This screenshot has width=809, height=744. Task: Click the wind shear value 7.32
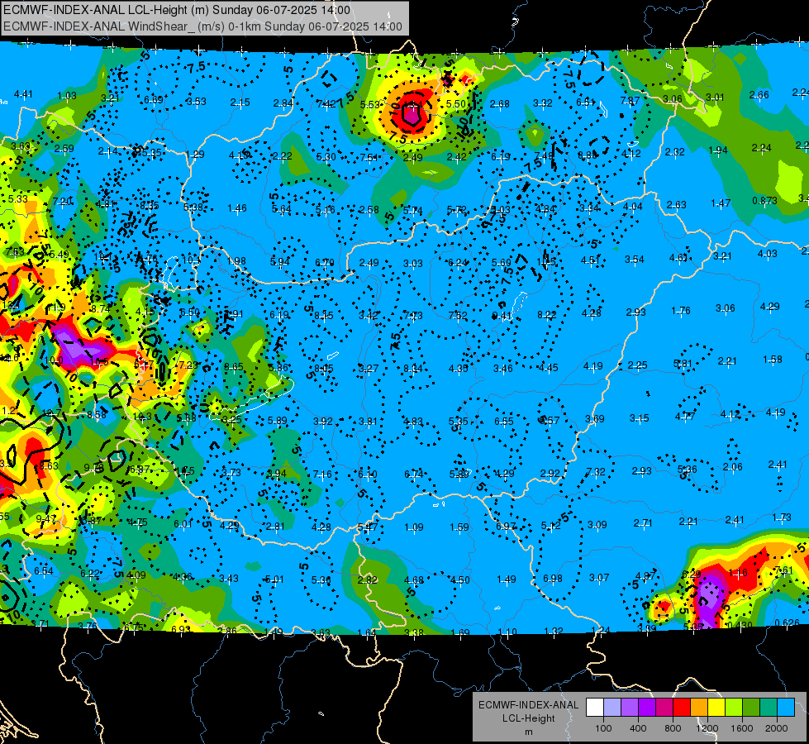click(596, 471)
